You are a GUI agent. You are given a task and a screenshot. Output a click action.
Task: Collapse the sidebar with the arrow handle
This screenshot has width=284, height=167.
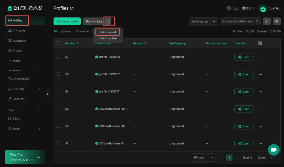pos(47,94)
